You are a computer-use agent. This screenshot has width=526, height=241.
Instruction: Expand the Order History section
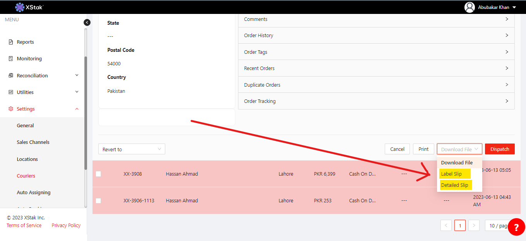point(376,36)
